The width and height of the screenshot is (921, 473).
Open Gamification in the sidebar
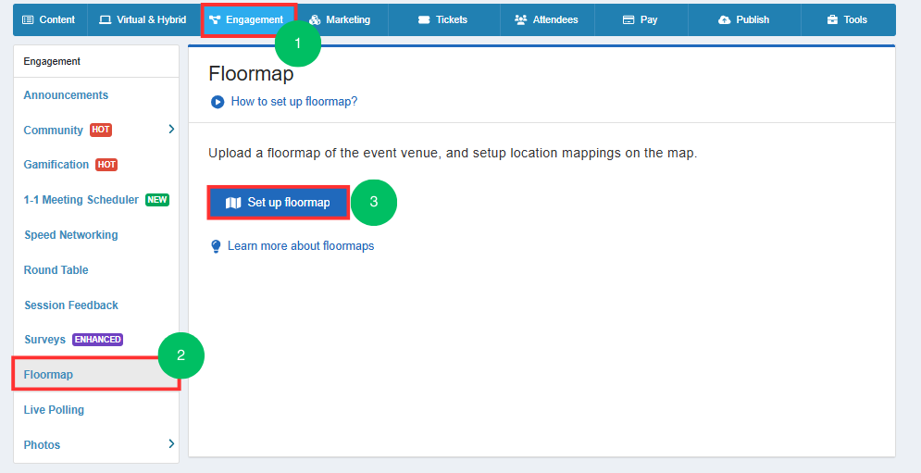[56, 165]
